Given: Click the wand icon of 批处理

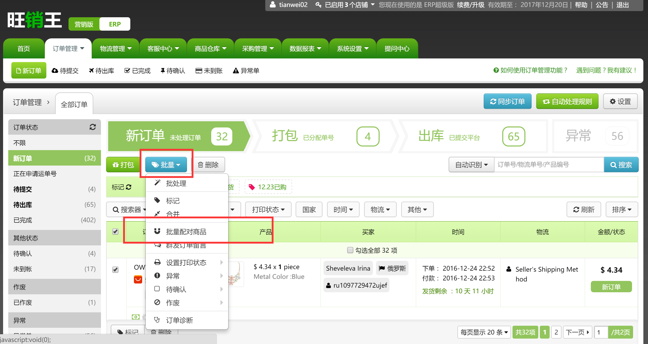Looking at the screenshot, I should (x=157, y=183).
